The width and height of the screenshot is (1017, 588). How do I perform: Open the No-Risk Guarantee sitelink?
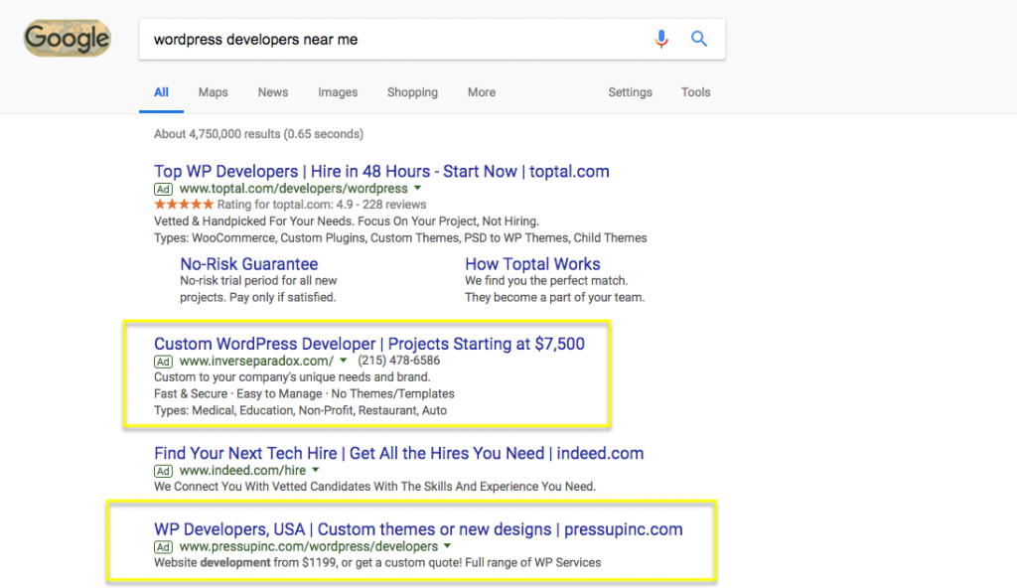[x=249, y=264]
